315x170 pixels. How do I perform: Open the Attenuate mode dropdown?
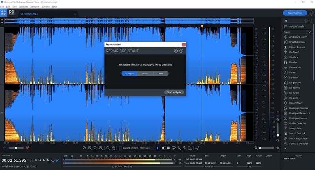pyautogui.click(x=146, y=148)
